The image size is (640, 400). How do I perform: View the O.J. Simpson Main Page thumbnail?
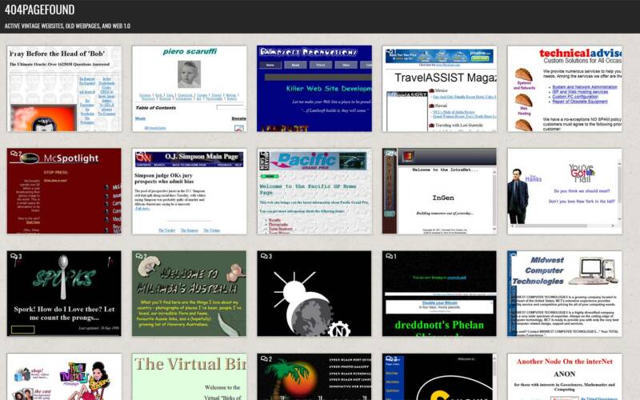coord(189,191)
